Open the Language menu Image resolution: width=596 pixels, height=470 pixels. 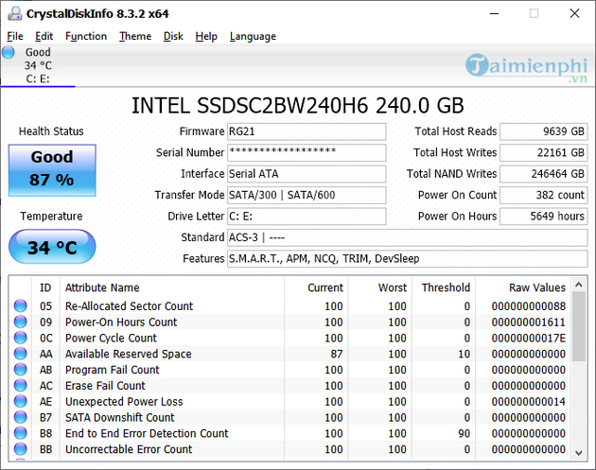(x=253, y=36)
